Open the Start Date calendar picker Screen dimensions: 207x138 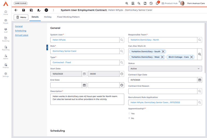tap(84, 74)
